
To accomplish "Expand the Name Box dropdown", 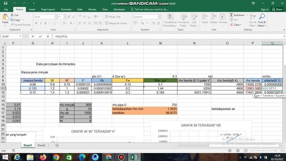I will (20, 37).
